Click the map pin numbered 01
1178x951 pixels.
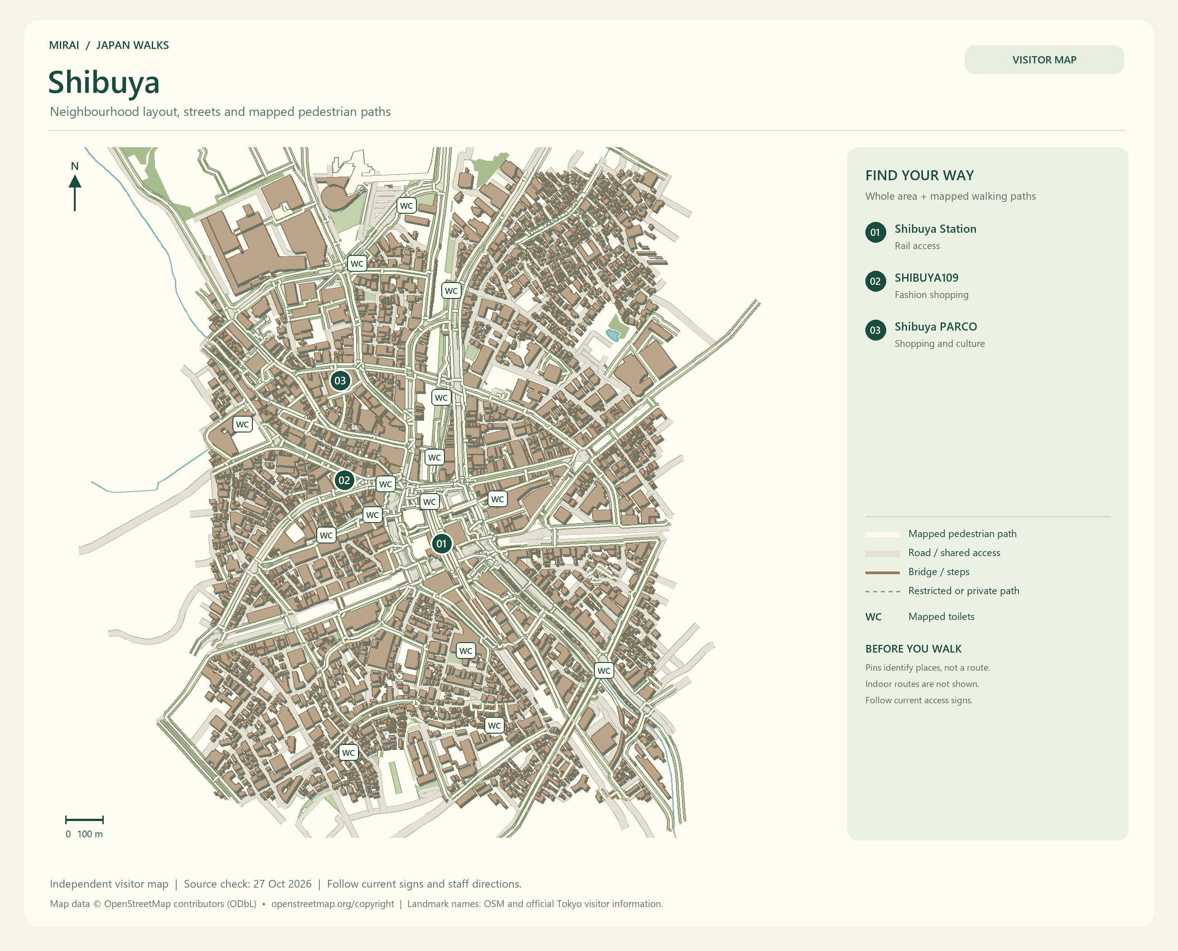click(x=441, y=544)
